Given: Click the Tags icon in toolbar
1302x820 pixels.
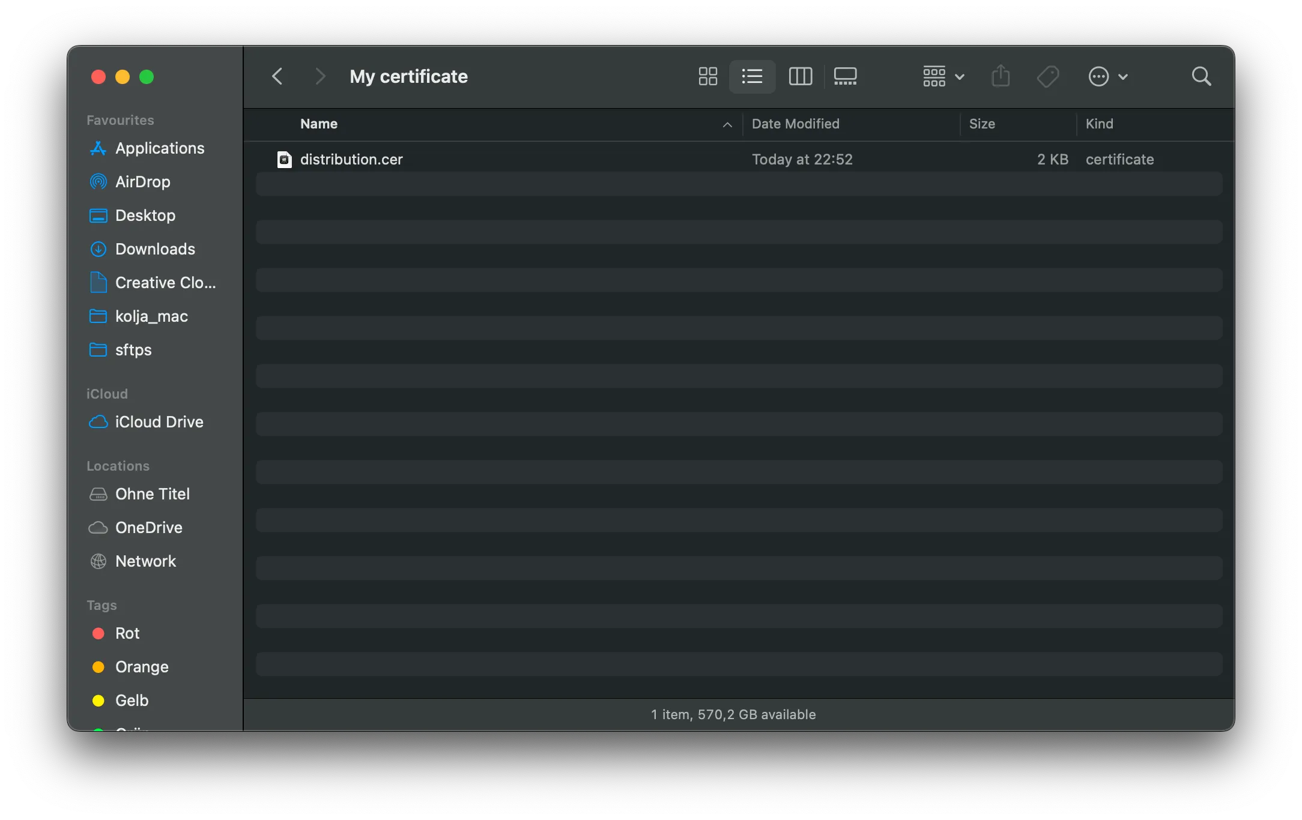Looking at the screenshot, I should (1048, 76).
